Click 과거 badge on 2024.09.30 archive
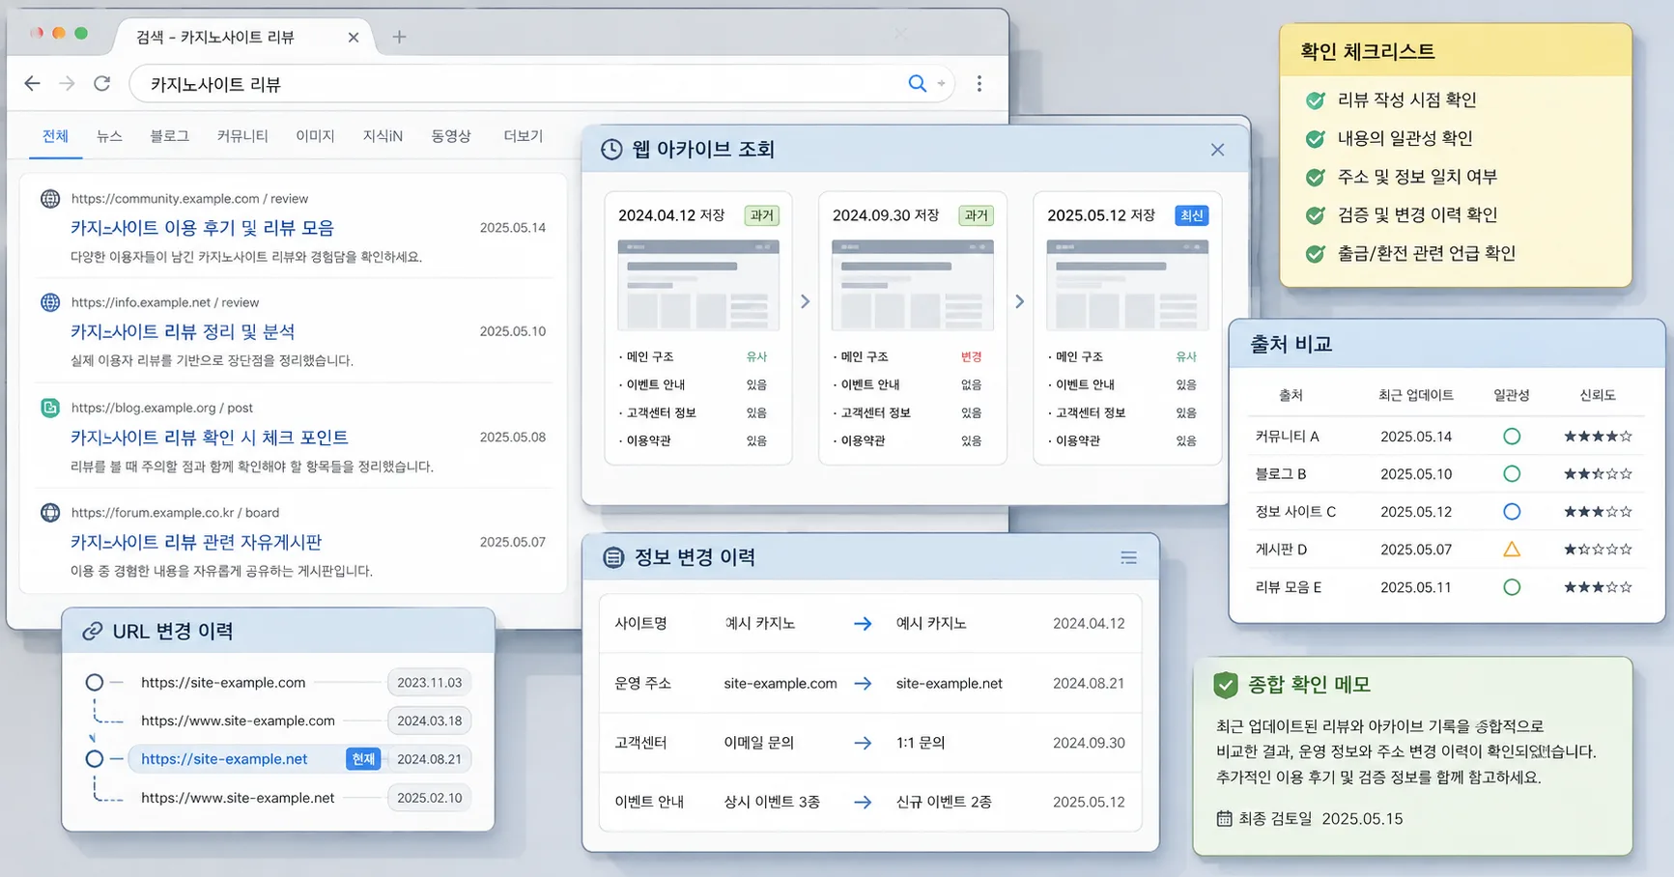This screenshot has width=1674, height=877. click(x=977, y=215)
